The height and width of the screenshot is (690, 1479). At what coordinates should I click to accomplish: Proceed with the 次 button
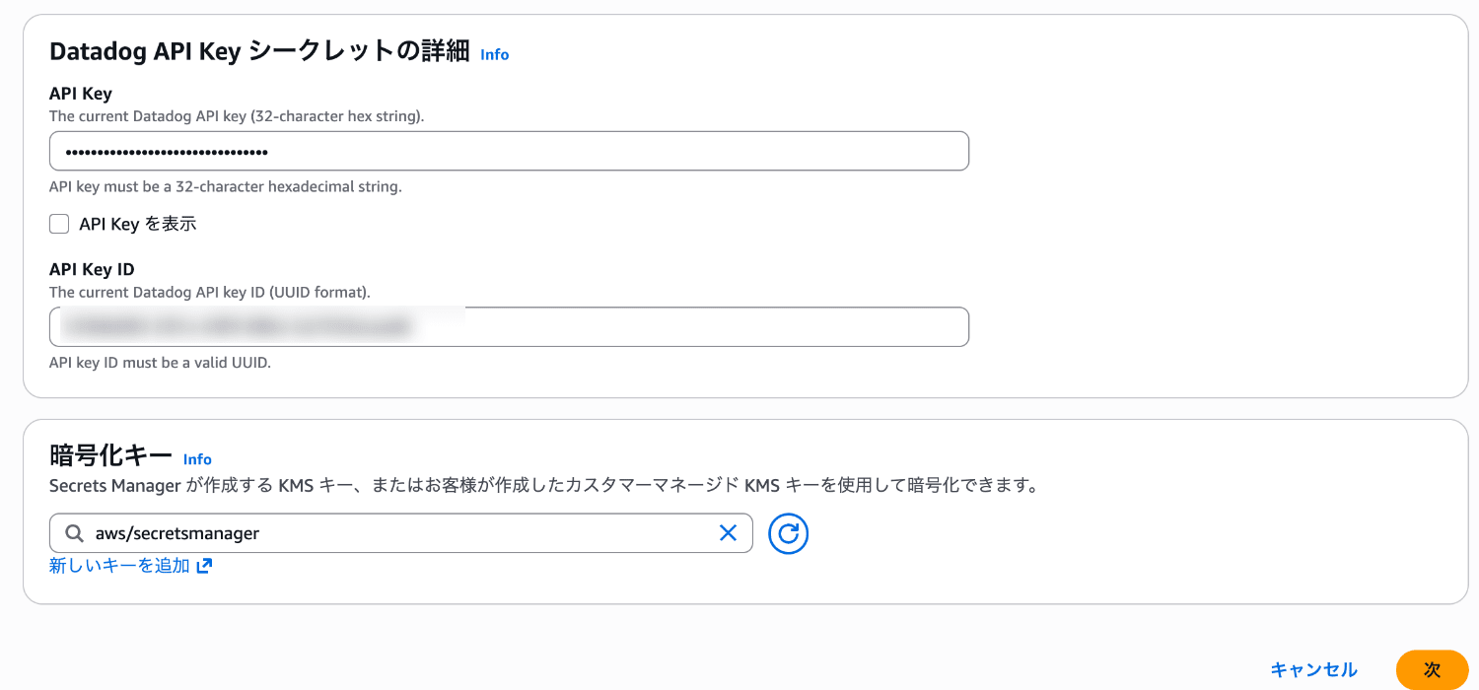point(1432,669)
